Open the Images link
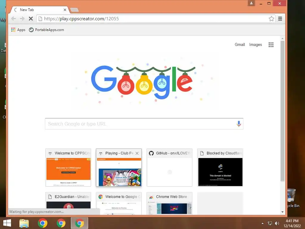 click(x=255, y=45)
